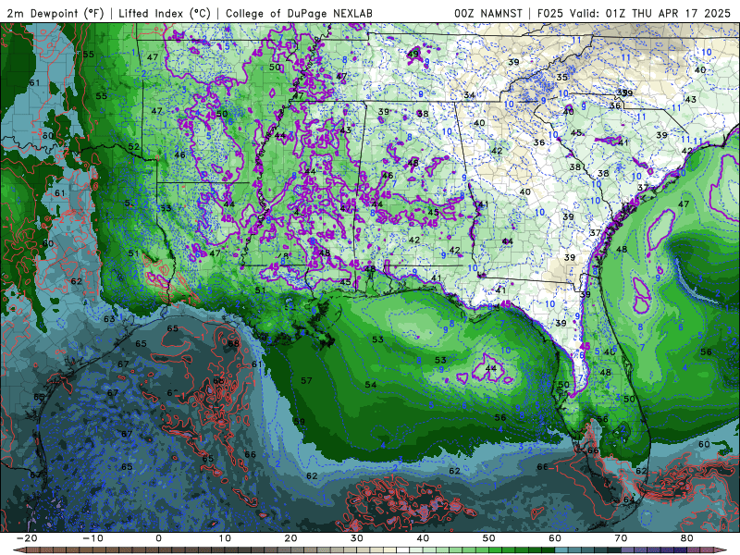Screen dimensions: 740x555
Task: Click the "35" dewpoint value on the map
Action: click(x=561, y=77)
